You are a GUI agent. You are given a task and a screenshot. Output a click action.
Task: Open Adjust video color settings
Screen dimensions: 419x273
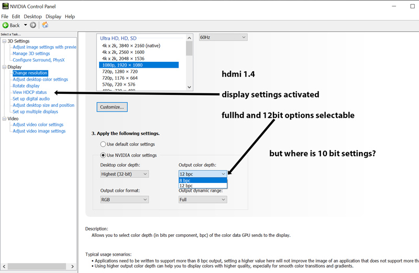[x=38, y=125]
